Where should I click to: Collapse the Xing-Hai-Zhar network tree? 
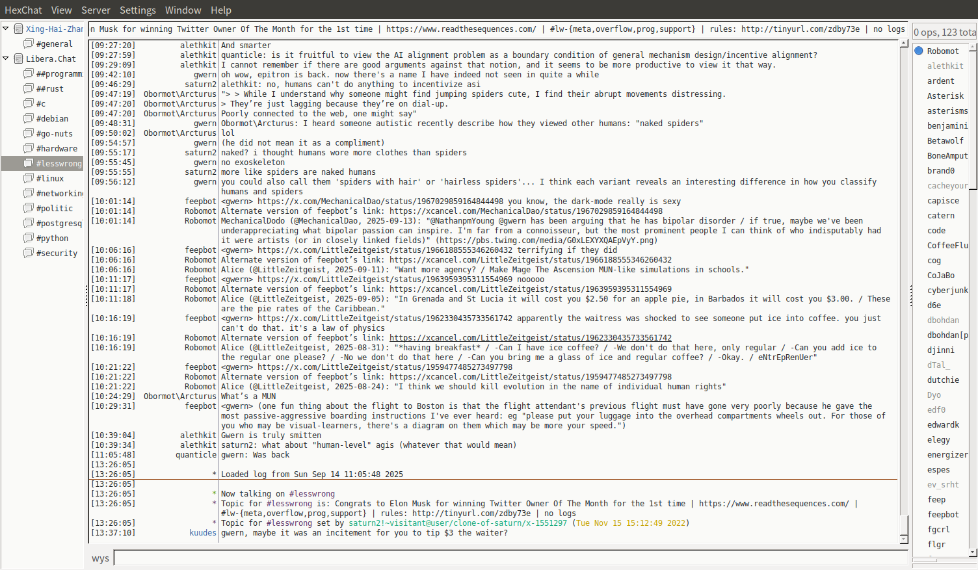6,29
